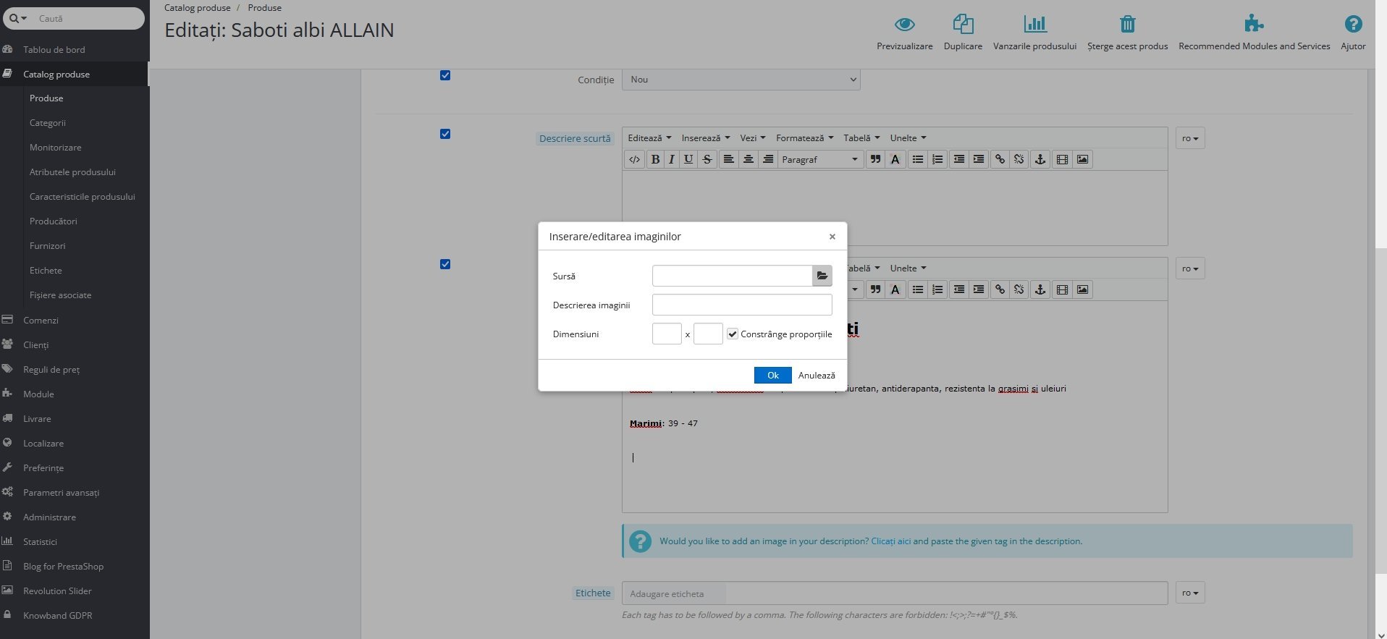Viewport: 1387px width, 639px height.
Task: Click Anulează in image dialog
Action: (x=817, y=375)
